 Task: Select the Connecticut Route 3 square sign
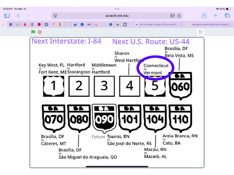[x=104, y=86]
